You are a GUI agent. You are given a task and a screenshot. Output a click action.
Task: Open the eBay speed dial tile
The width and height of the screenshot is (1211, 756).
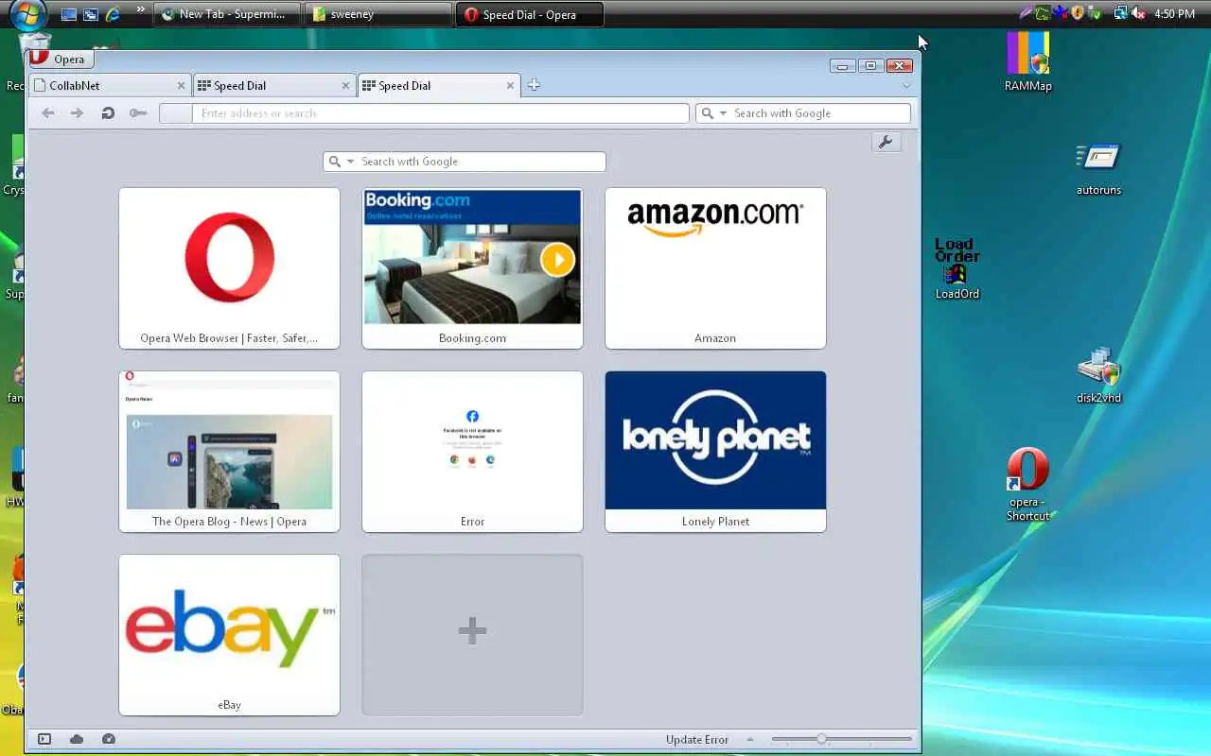pyautogui.click(x=229, y=635)
